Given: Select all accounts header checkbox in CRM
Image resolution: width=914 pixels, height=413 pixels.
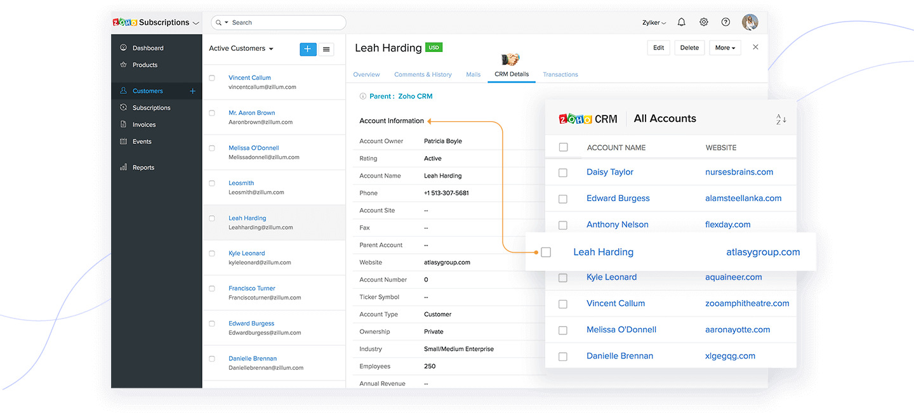Looking at the screenshot, I should (x=563, y=147).
